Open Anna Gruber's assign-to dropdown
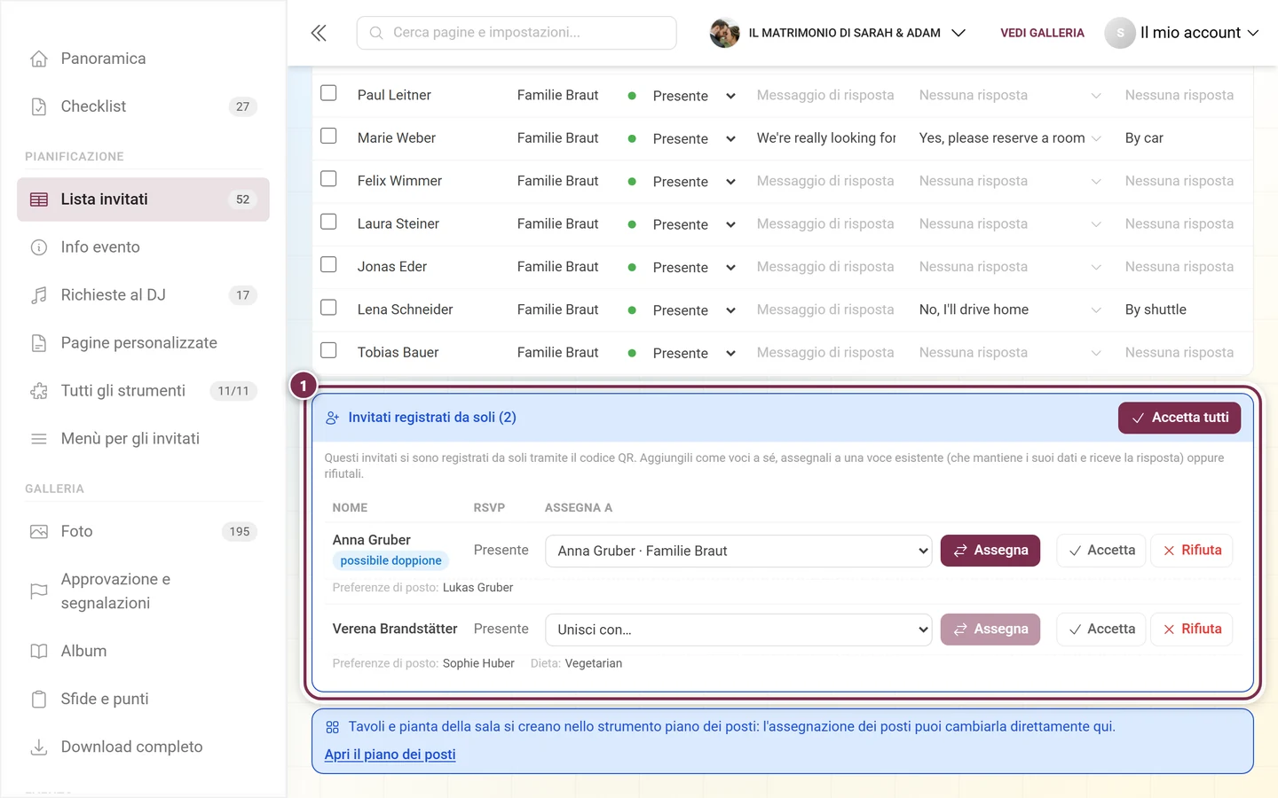 pyautogui.click(x=738, y=551)
